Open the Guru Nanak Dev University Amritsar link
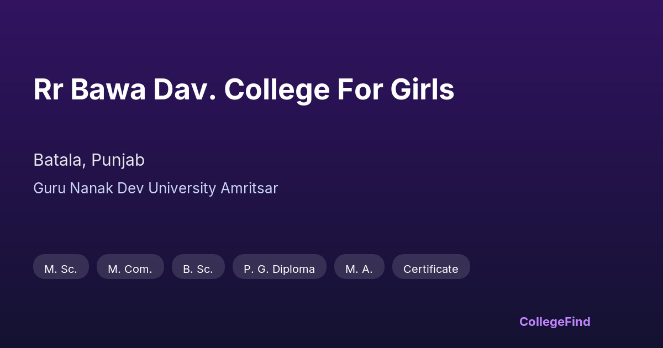Screen dimensions: 663x348 (155, 188)
